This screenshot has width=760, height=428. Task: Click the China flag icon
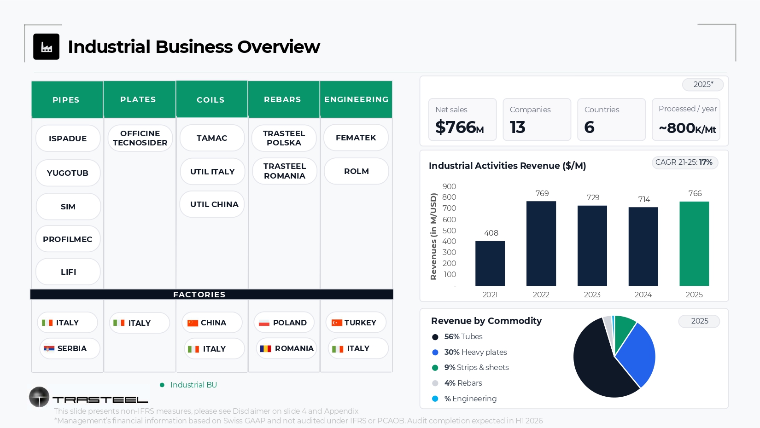(x=193, y=323)
